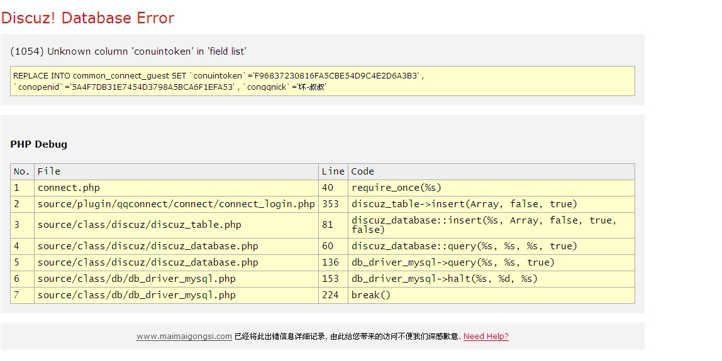Click the discuz_table.php file path cell
This screenshot has height=361, width=722.
[139, 225]
